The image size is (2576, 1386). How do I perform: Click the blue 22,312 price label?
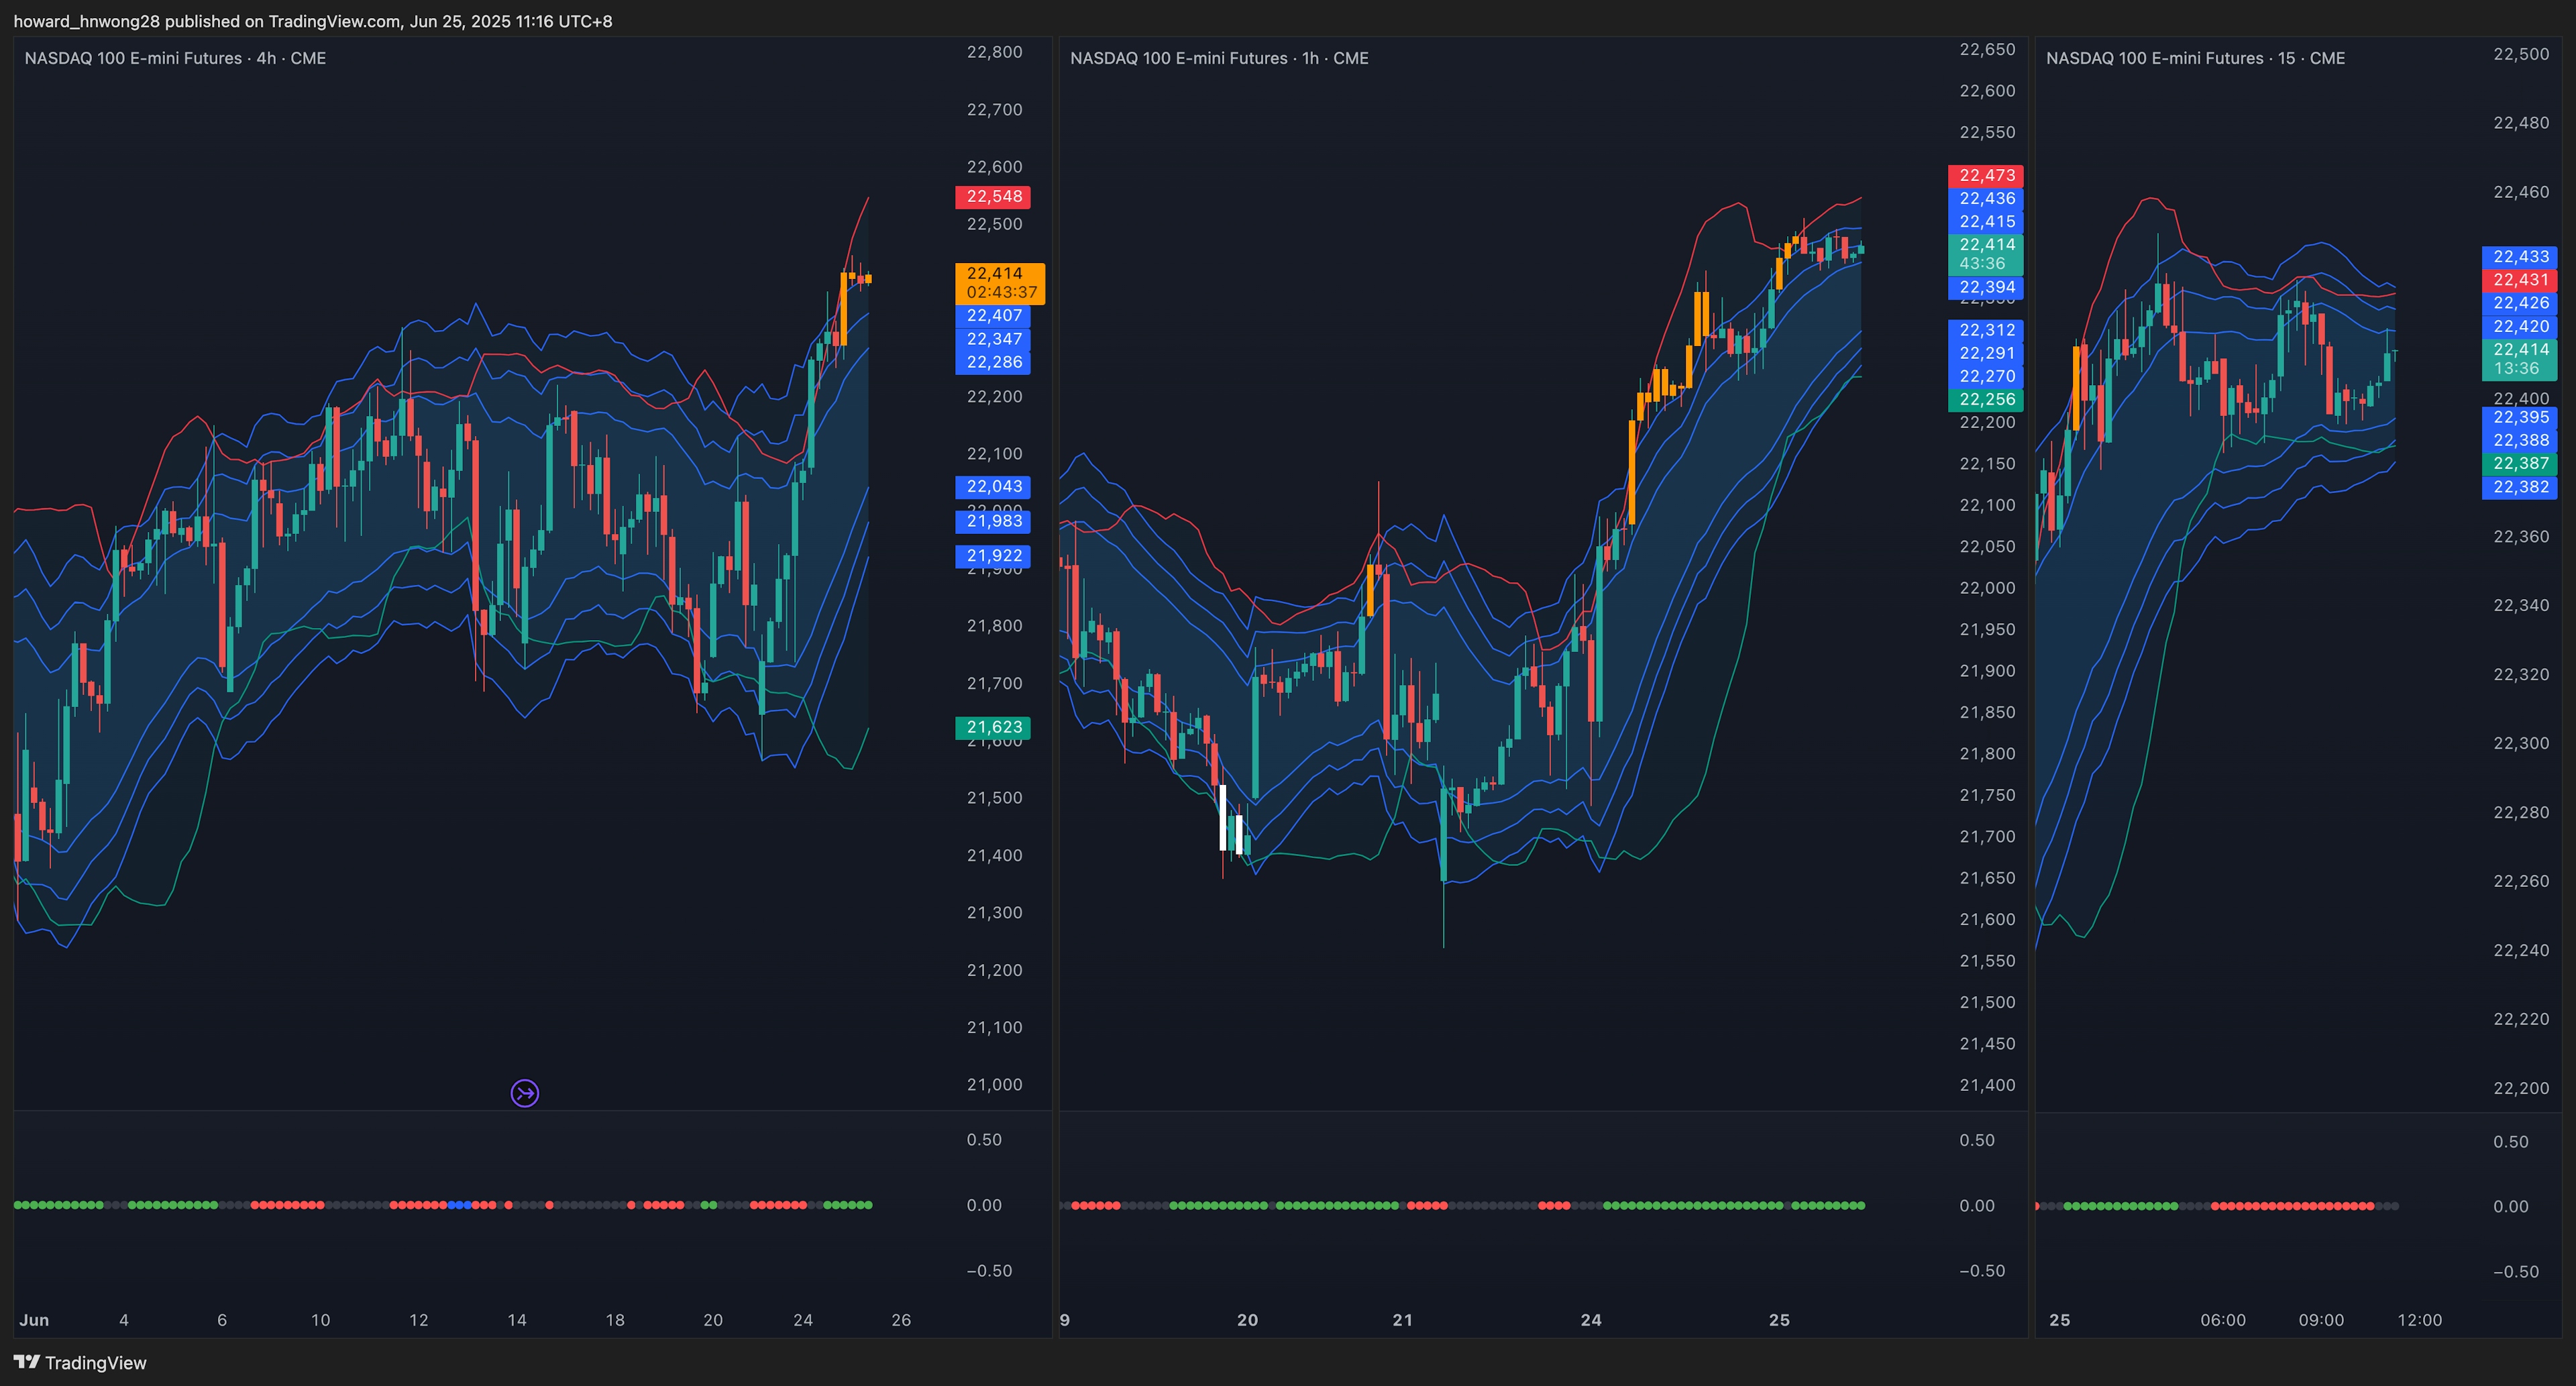coord(1986,330)
